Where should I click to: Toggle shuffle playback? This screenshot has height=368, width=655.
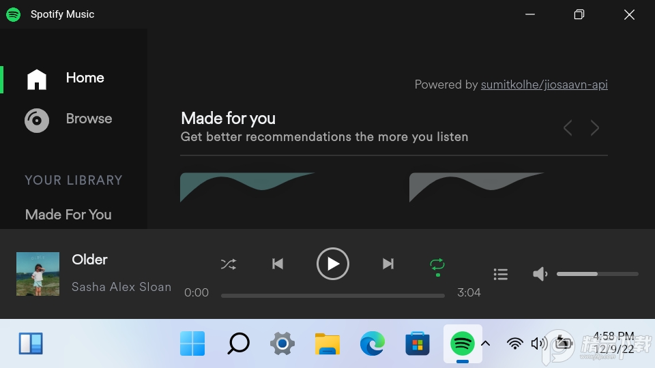pos(229,264)
